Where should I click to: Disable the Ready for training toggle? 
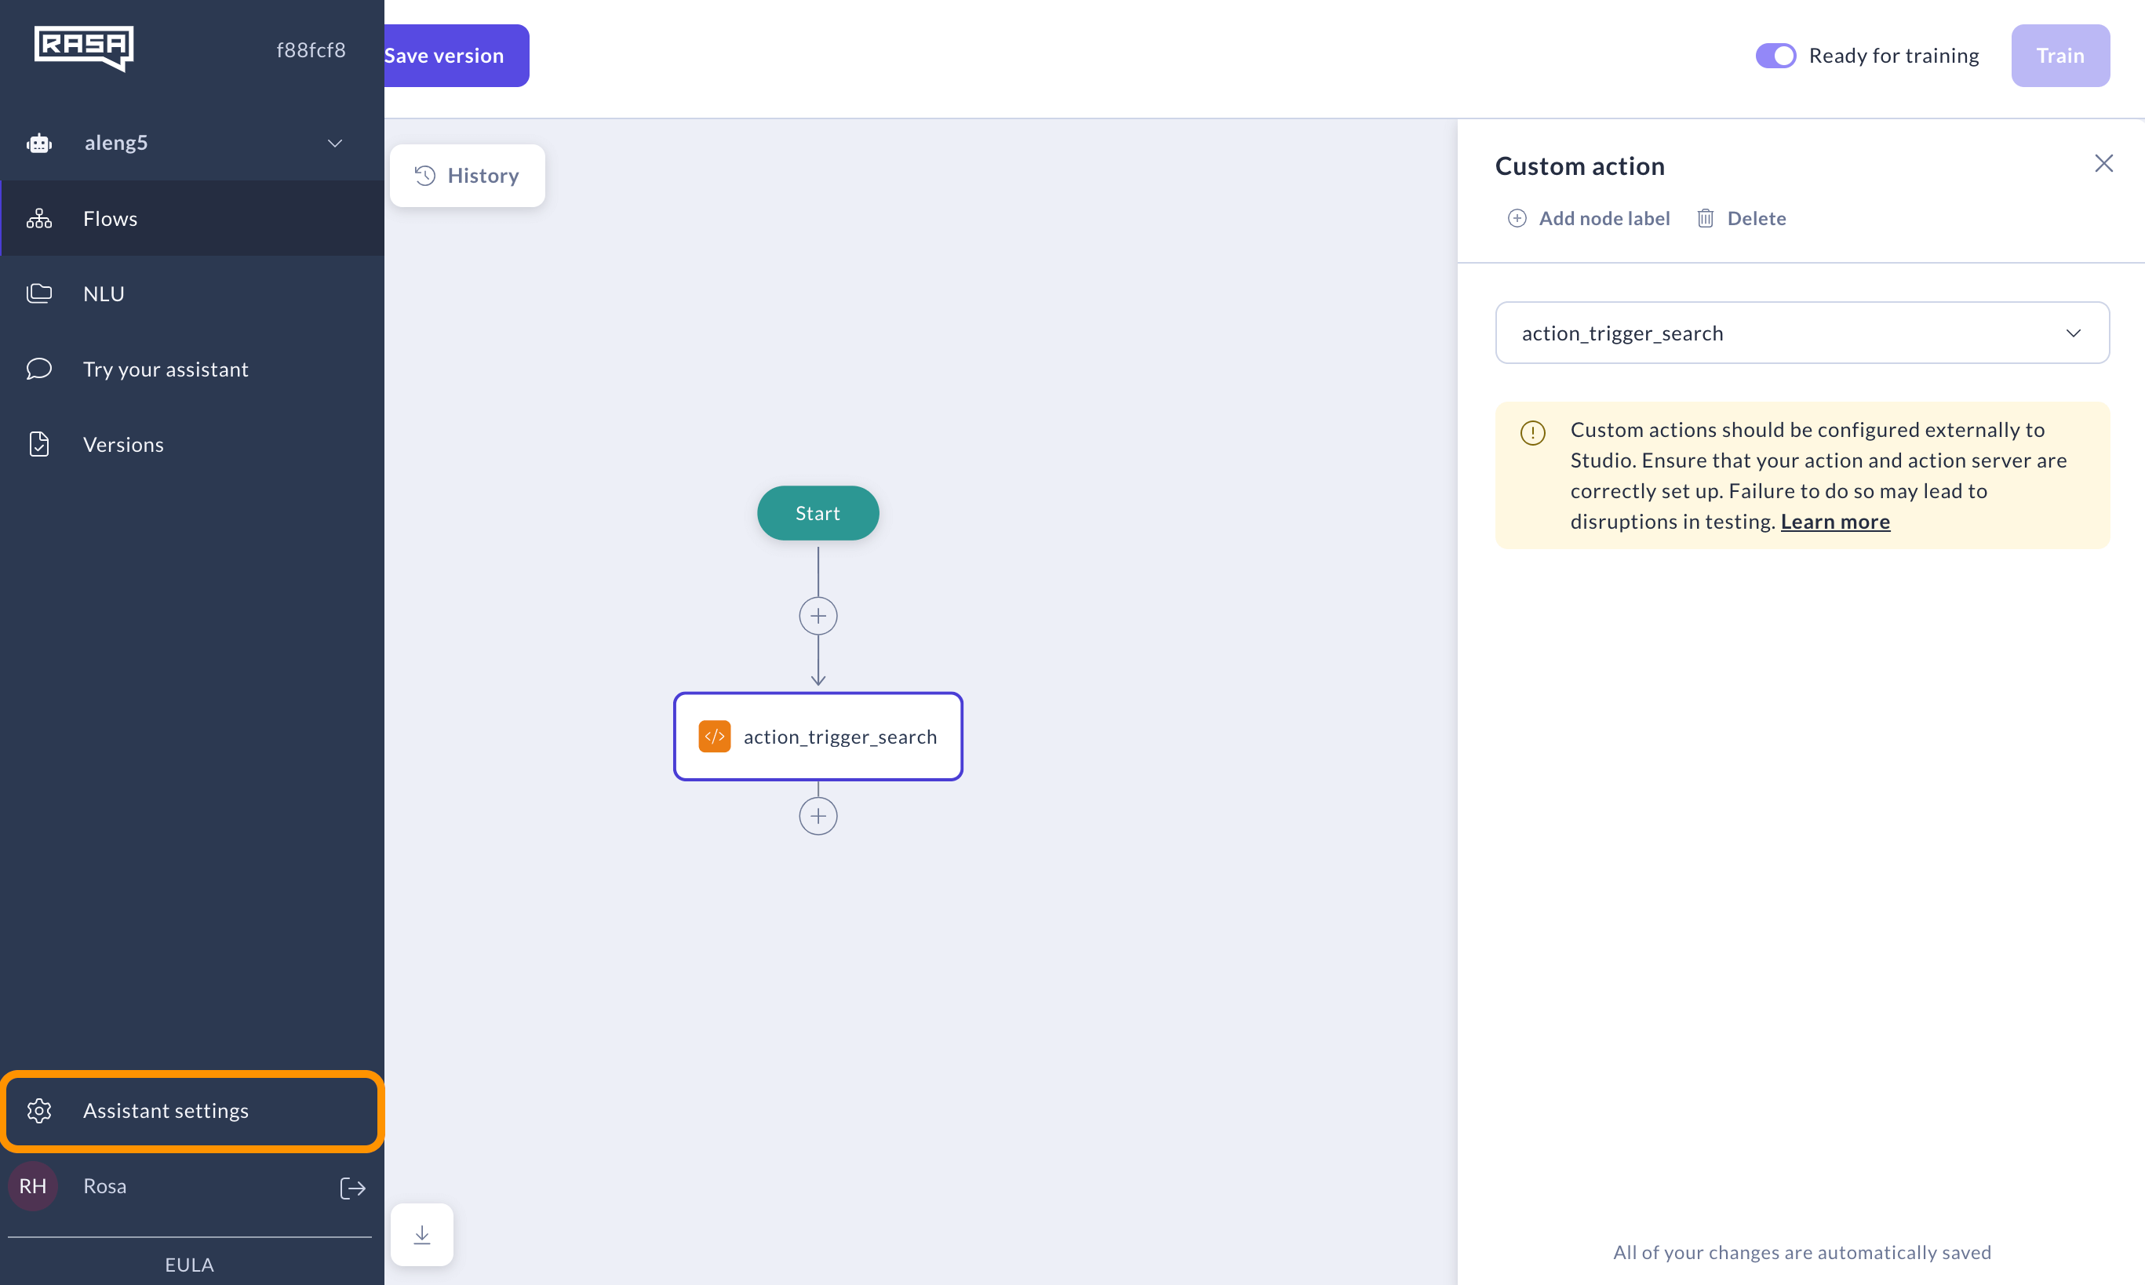(x=1777, y=56)
